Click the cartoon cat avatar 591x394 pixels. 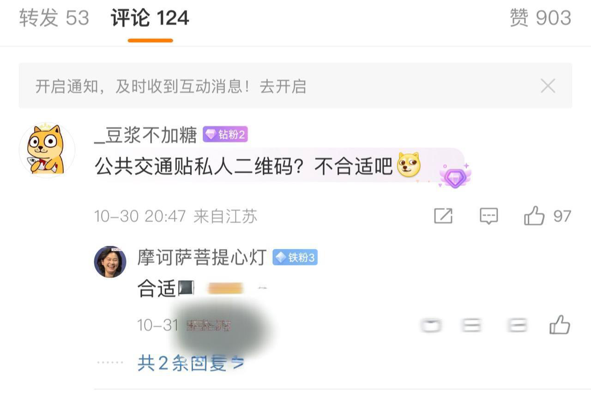[x=47, y=150]
